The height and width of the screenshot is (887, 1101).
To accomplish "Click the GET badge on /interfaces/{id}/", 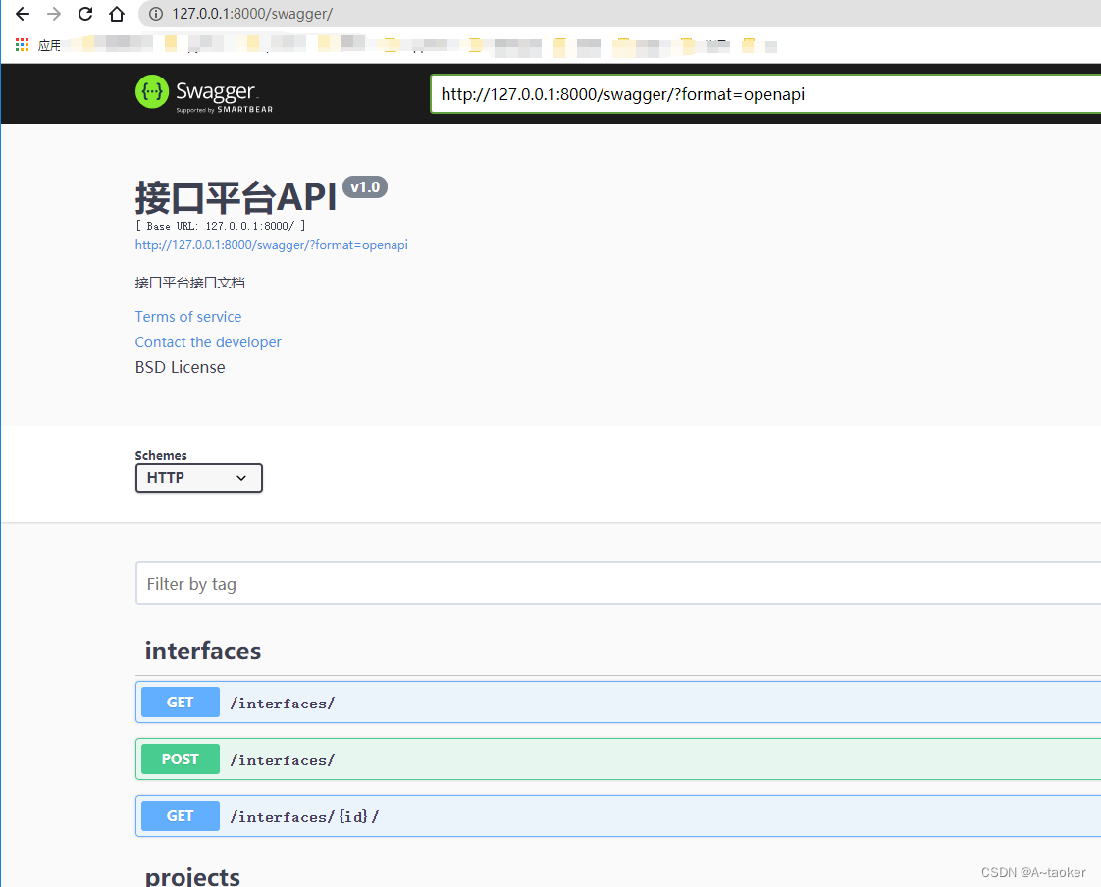I will 180,815.
